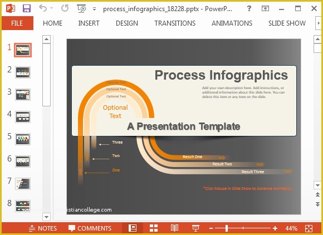The width and height of the screenshot is (323, 235).
Task: Toggle the NOTES pane
Action: coord(43,228)
